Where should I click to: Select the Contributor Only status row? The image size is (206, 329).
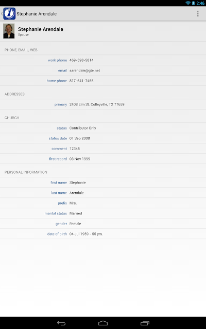[x=103, y=128]
